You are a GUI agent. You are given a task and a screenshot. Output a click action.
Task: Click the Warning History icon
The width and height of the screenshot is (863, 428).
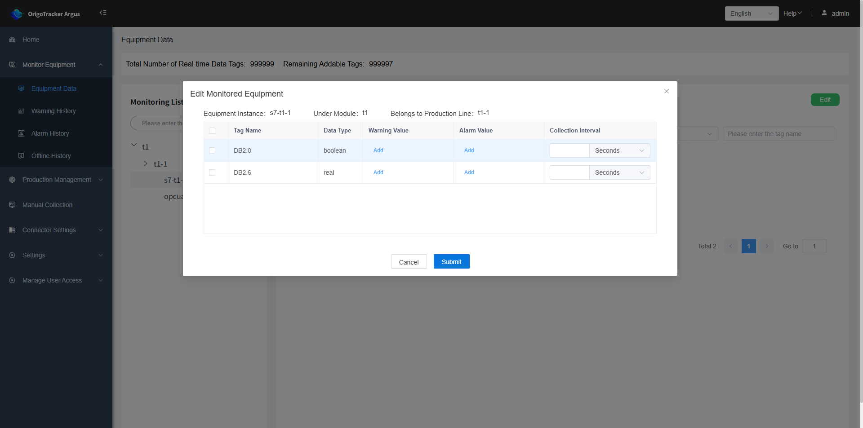click(21, 111)
